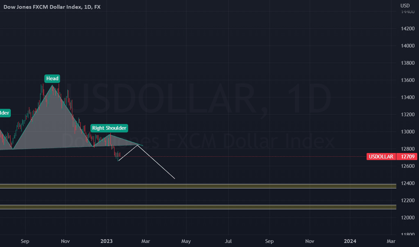The width and height of the screenshot is (419, 247).
Task: Click the 13600 price axis label
Action: [407, 80]
